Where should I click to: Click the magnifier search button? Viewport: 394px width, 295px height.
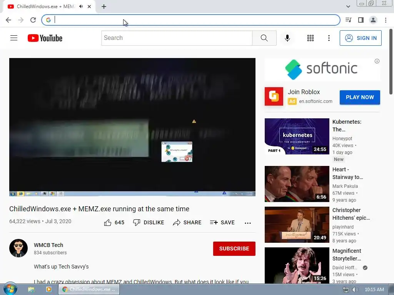tap(264, 38)
